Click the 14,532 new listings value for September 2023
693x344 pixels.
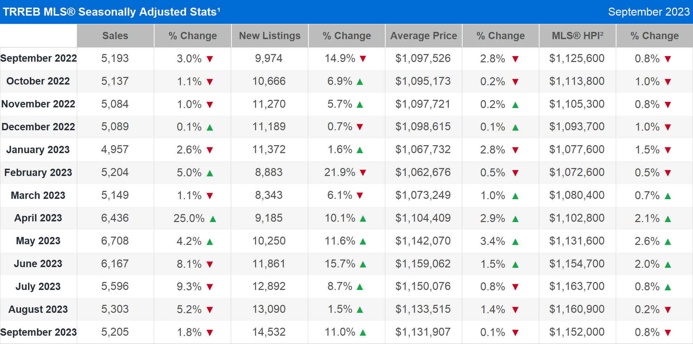[x=269, y=332]
